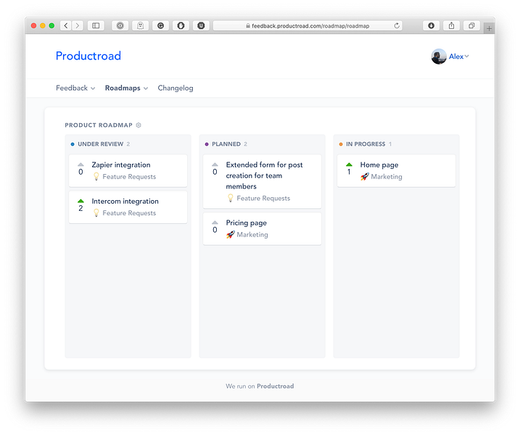
Task: Upvote the Zapier integration post
Action: [x=81, y=165]
